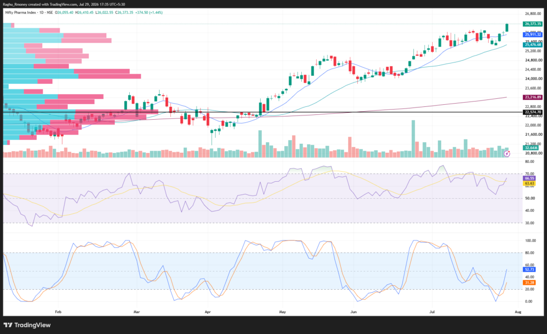This screenshot has height=334, width=547.
Task: Click the open value O26,055.40
Action: tap(64, 13)
